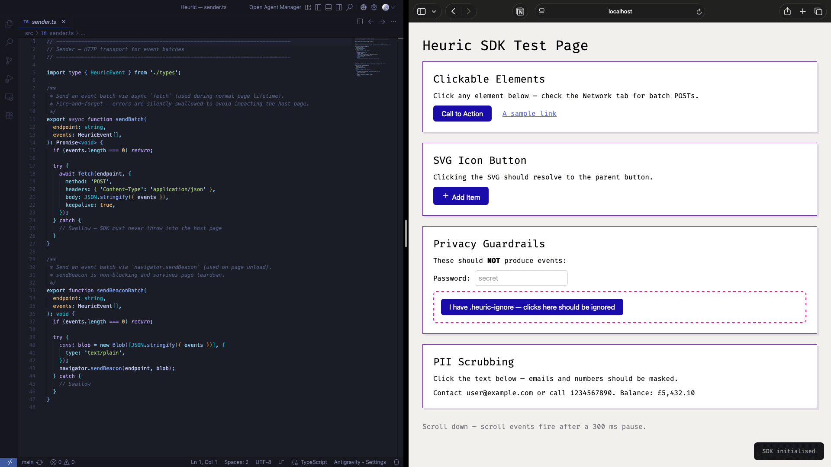Select the sender.ts editor tab

tap(44, 22)
